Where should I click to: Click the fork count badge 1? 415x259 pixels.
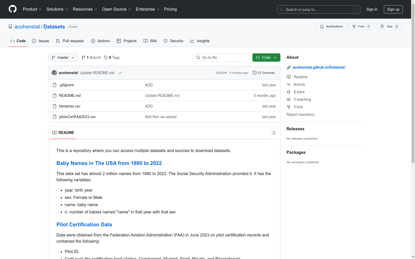(368, 26)
